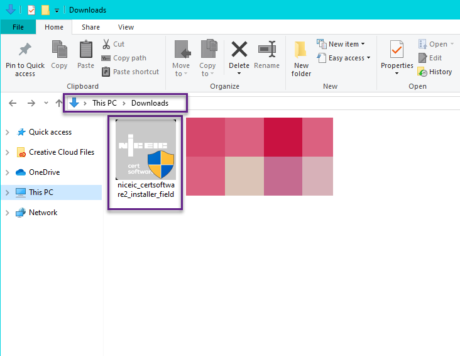Viewport: 460px width, 356px height.
Task: Expand the Network tree node arrow
Action: 7,213
